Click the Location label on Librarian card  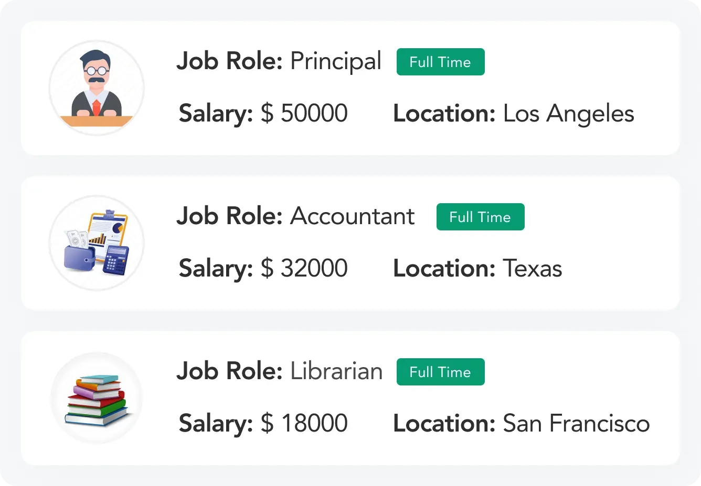(444, 423)
